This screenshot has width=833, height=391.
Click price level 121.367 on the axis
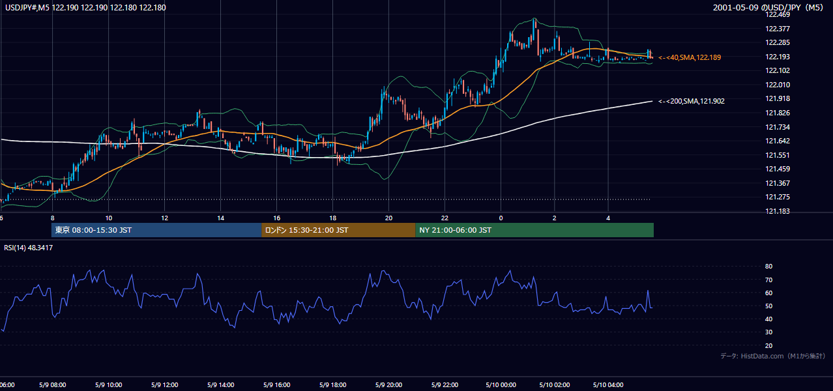click(778, 183)
